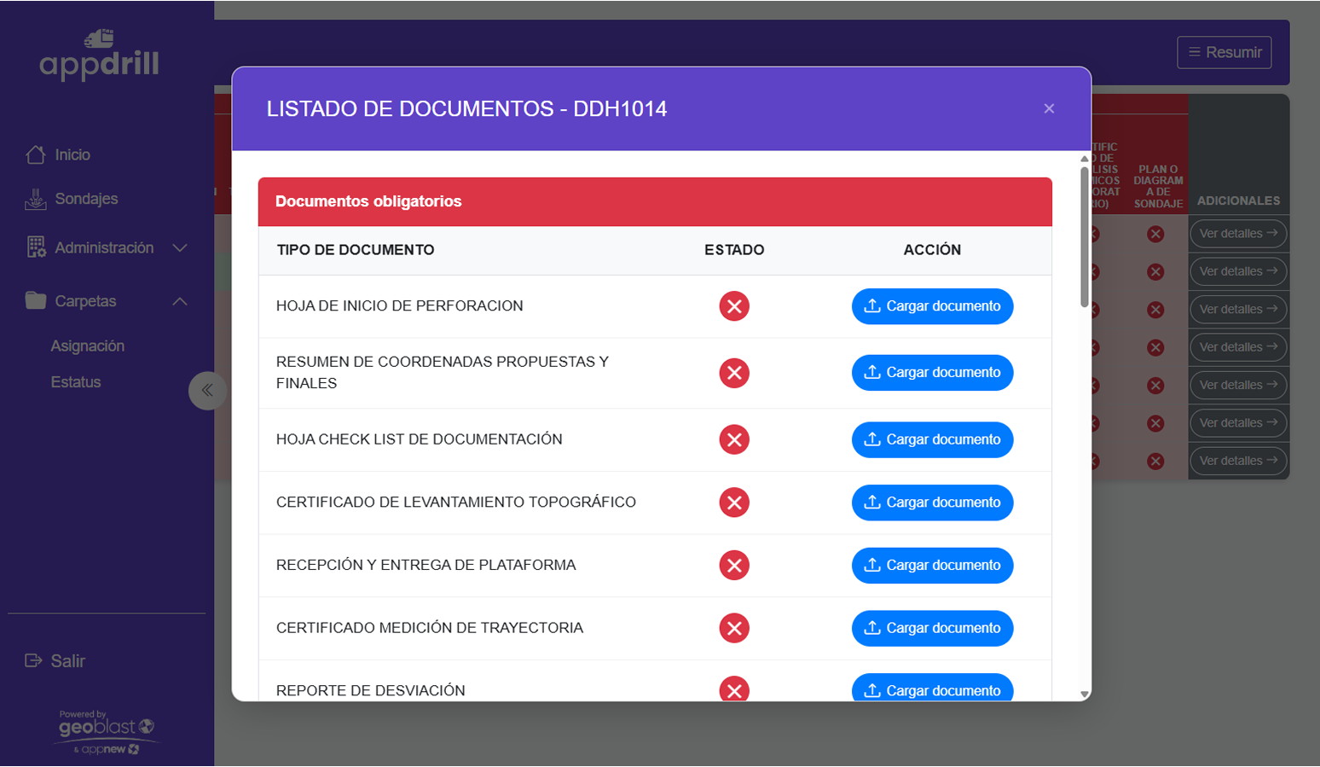Viewport: 1320px width, 767px height.
Task: Click red X status for Reporte de Desviación
Action: click(x=734, y=689)
